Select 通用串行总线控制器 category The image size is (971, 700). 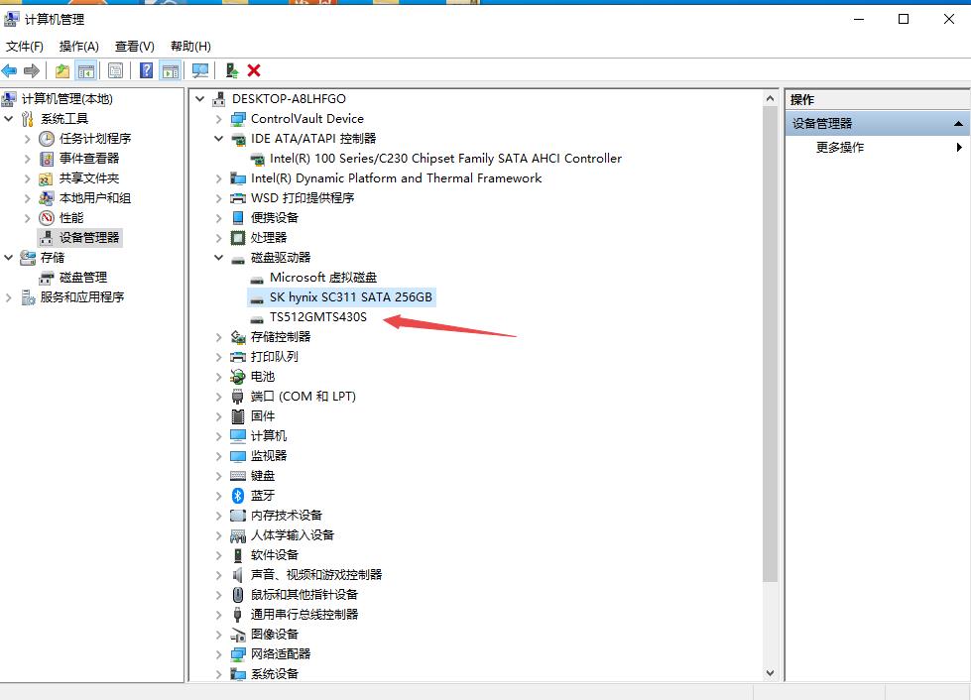click(x=304, y=614)
